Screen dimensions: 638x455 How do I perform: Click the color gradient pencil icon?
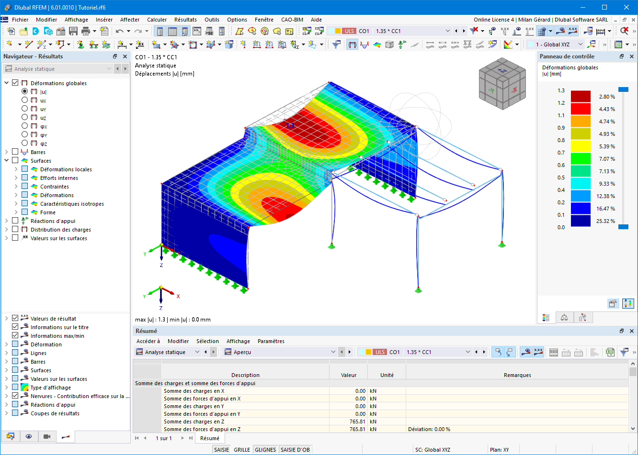pyautogui.click(x=508, y=44)
